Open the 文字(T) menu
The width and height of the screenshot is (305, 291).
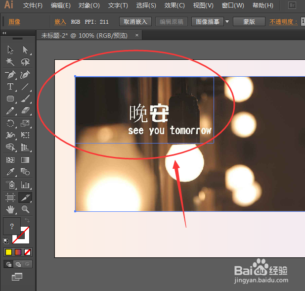point(118,5)
